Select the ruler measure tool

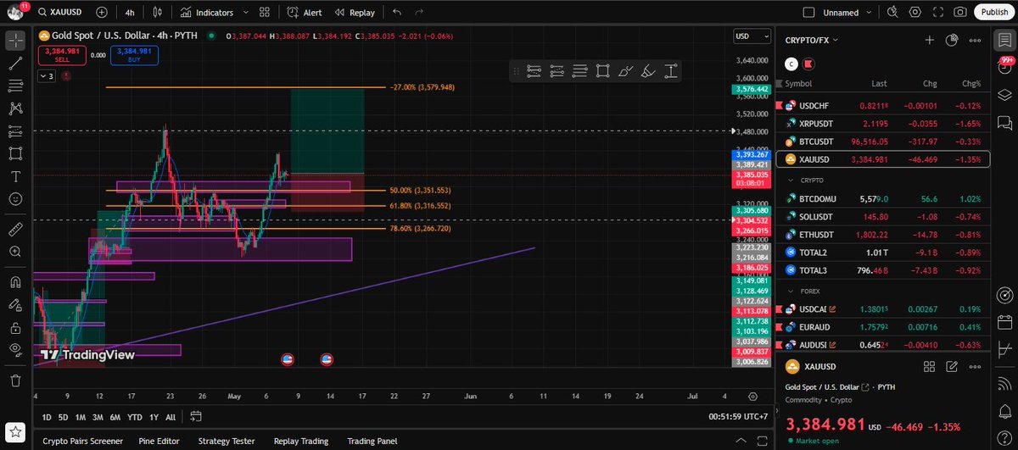click(x=15, y=229)
